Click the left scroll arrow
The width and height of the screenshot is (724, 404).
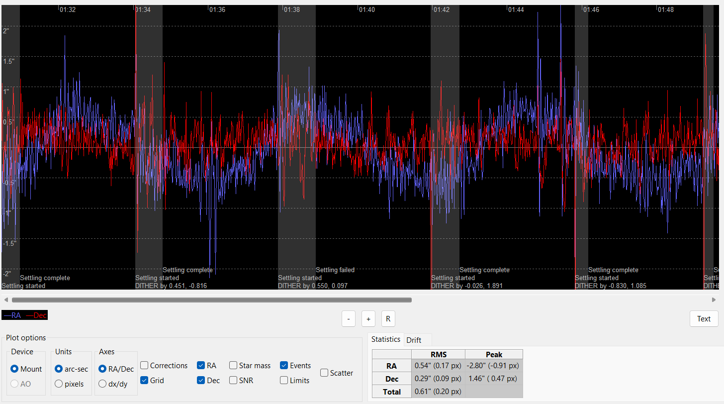pos(5,300)
